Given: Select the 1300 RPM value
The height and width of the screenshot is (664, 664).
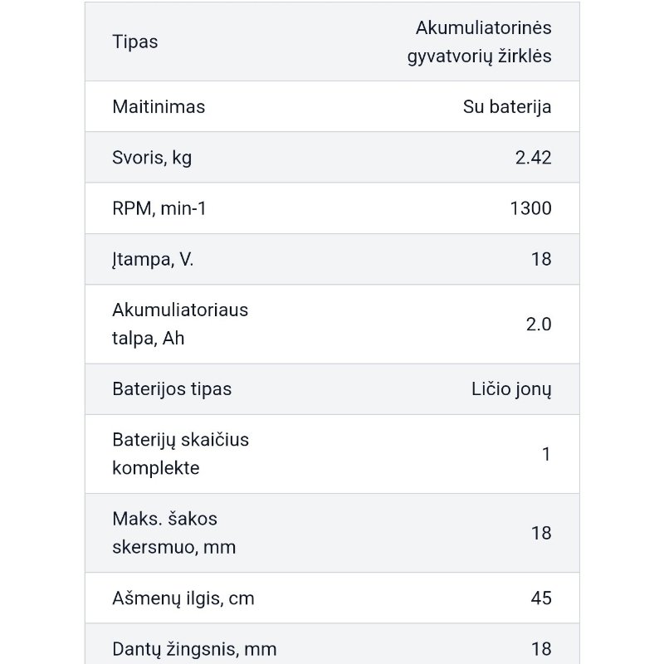Looking at the screenshot, I should click(x=530, y=208).
